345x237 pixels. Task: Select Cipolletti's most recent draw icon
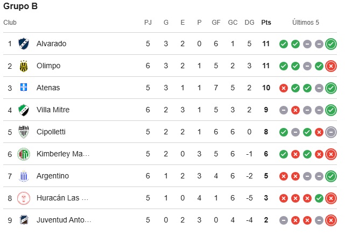coord(331,132)
